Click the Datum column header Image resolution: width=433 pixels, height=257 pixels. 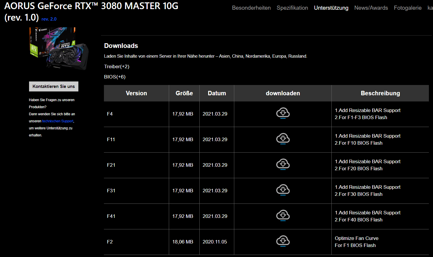[x=217, y=93]
